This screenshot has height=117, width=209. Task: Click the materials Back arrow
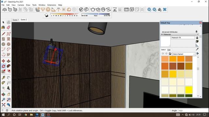tap(163, 54)
